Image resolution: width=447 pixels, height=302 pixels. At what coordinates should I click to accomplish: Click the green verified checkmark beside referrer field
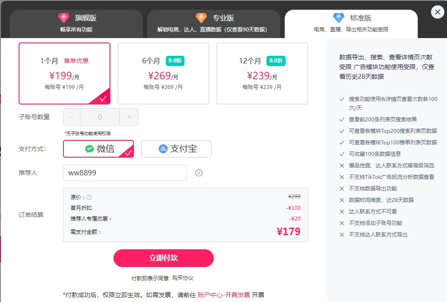(x=199, y=173)
